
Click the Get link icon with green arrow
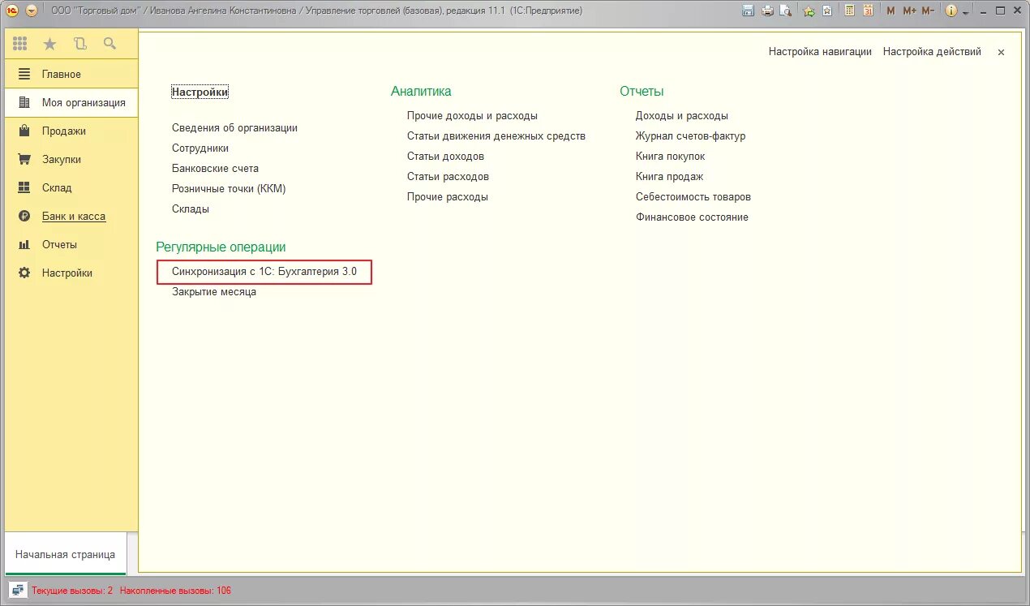[x=809, y=11]
